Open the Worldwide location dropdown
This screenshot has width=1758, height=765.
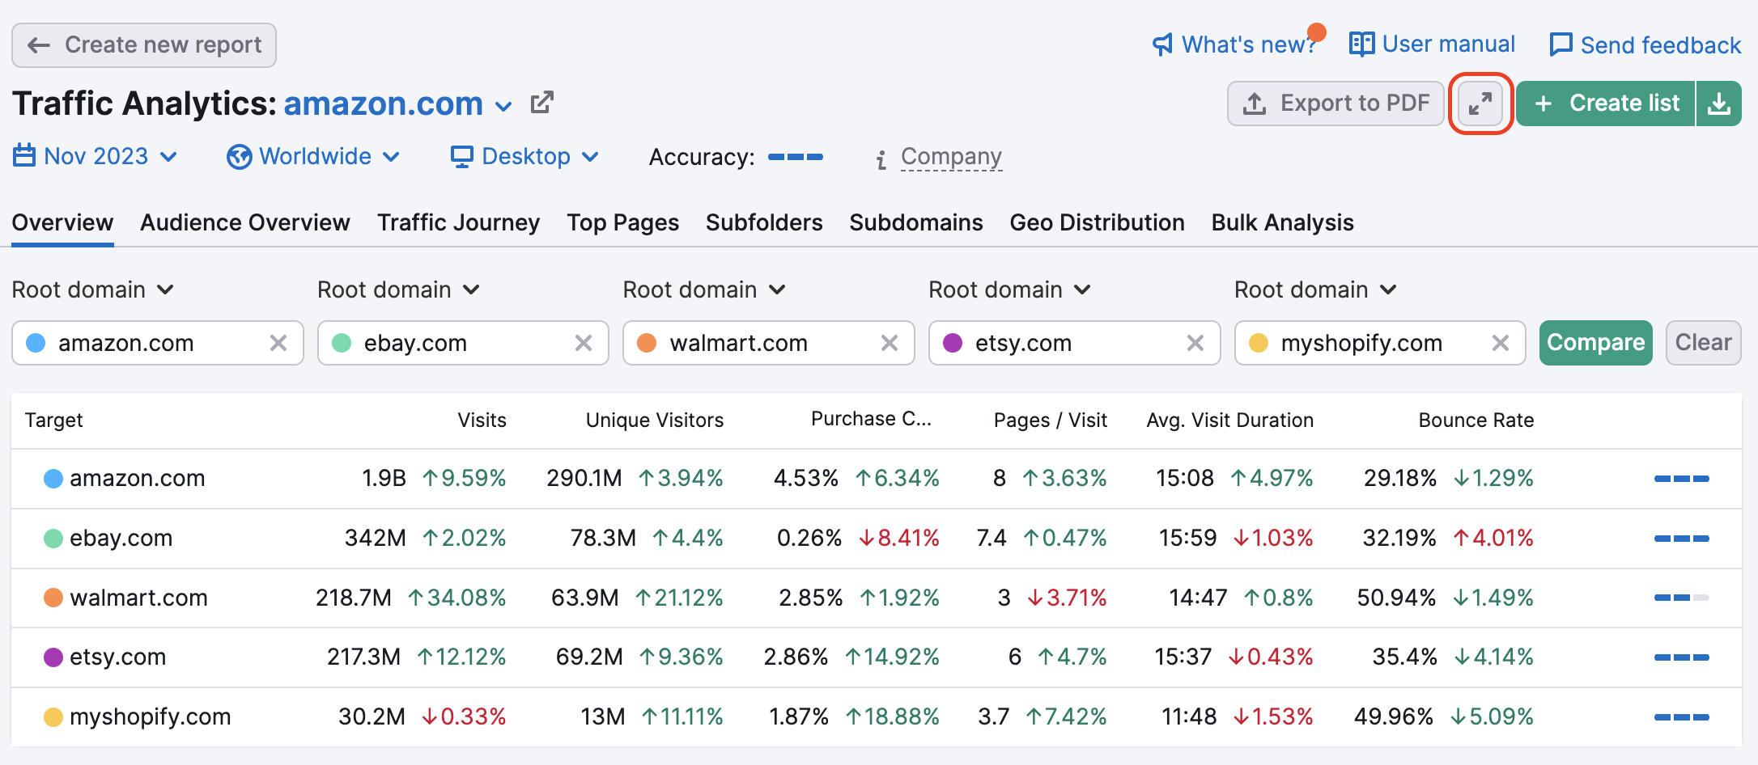point(313,156)
